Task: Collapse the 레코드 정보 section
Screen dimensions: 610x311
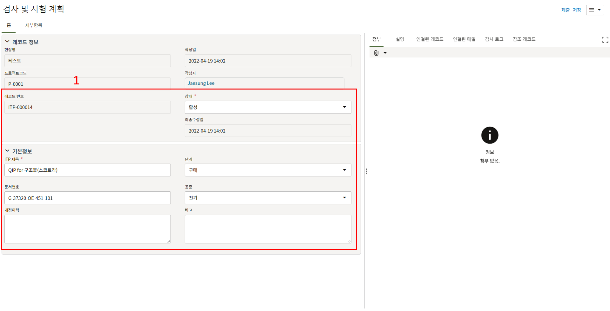Action: pos(7,42)
